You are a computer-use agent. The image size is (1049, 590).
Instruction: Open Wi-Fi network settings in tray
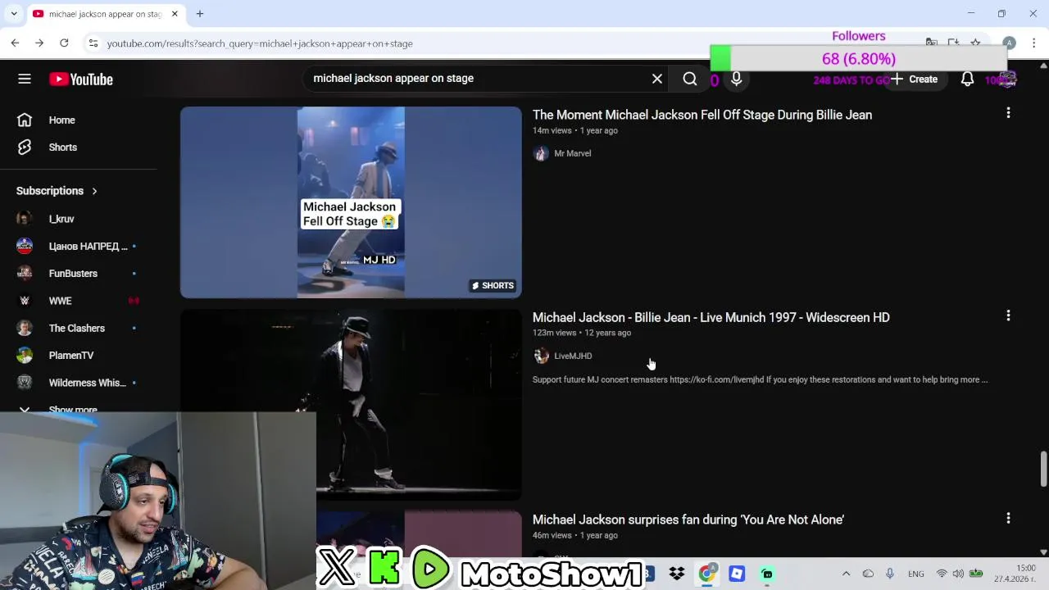click(942, 574)
